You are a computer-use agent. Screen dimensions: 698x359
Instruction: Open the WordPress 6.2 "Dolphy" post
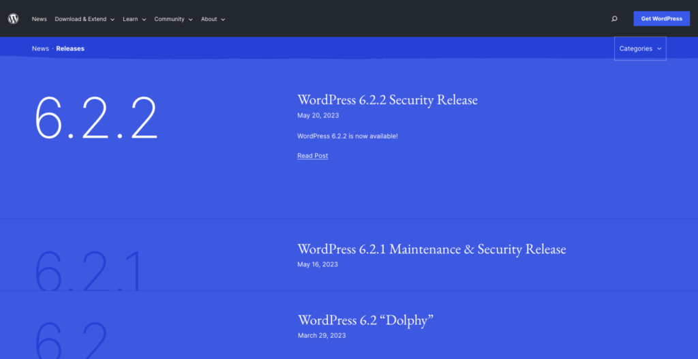[365, 320]
